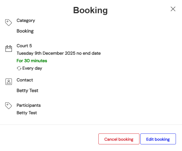Screen dimensions: 182x151
Task: Close the Booking dialog with the X
Action: [173, 9]
